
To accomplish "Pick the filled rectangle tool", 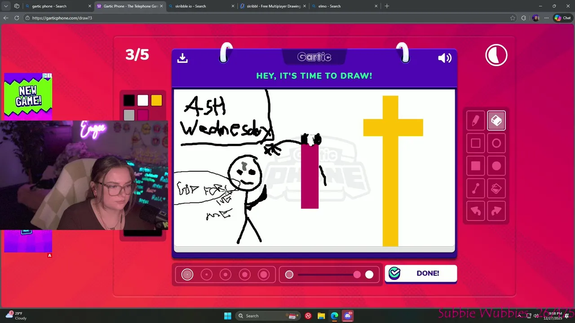I will click(x=476, y=166).
